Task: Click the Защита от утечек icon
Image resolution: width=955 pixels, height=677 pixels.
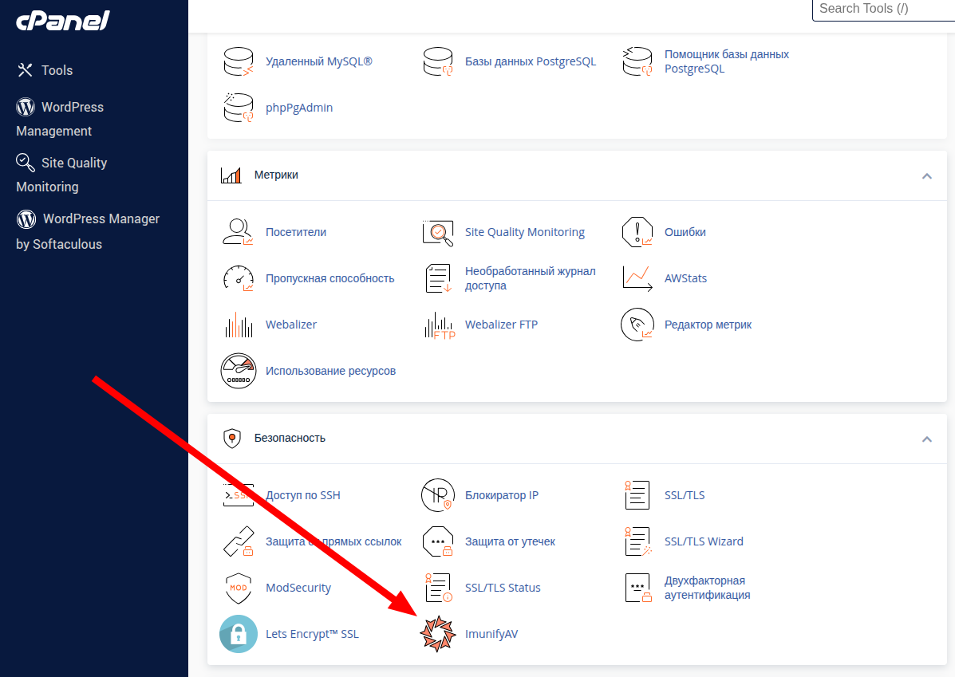Action: (x=438, y=541)
